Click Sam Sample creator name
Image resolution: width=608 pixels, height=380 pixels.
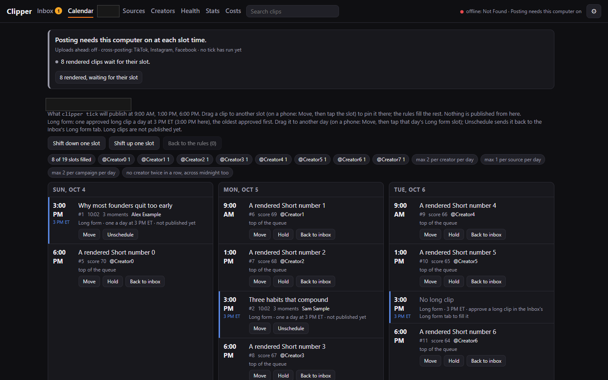pyautogui.click(x=316, y=309)
